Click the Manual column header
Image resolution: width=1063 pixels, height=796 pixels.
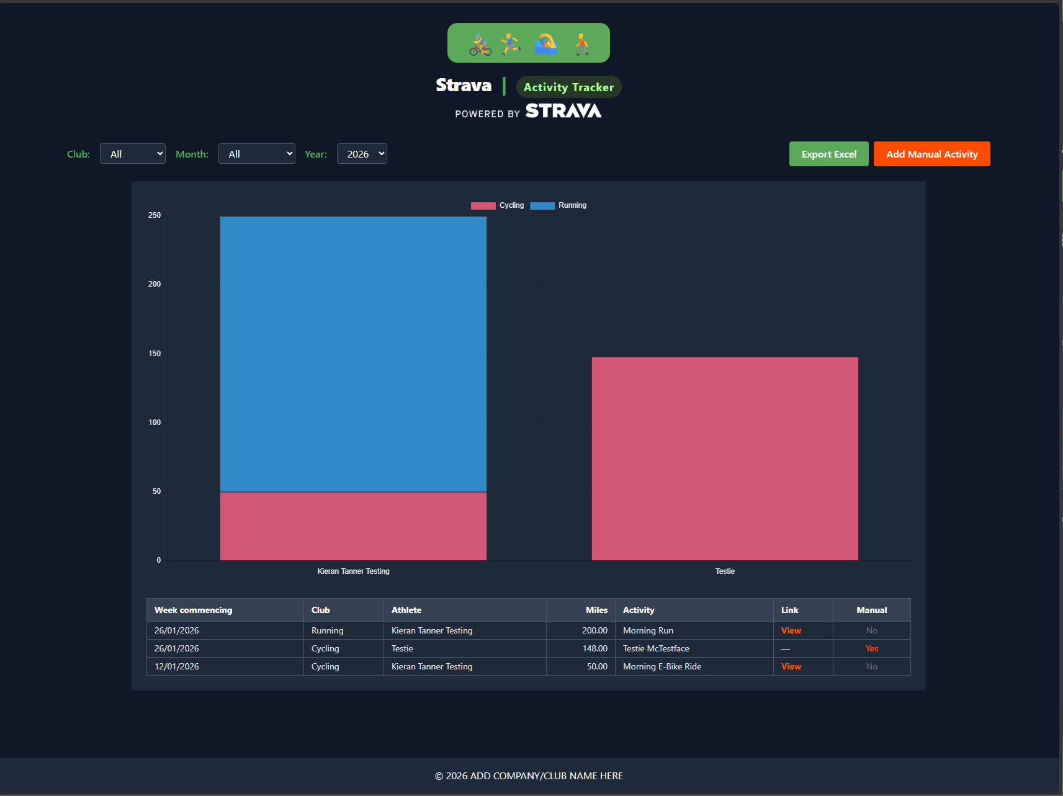(x=872, y=610)
